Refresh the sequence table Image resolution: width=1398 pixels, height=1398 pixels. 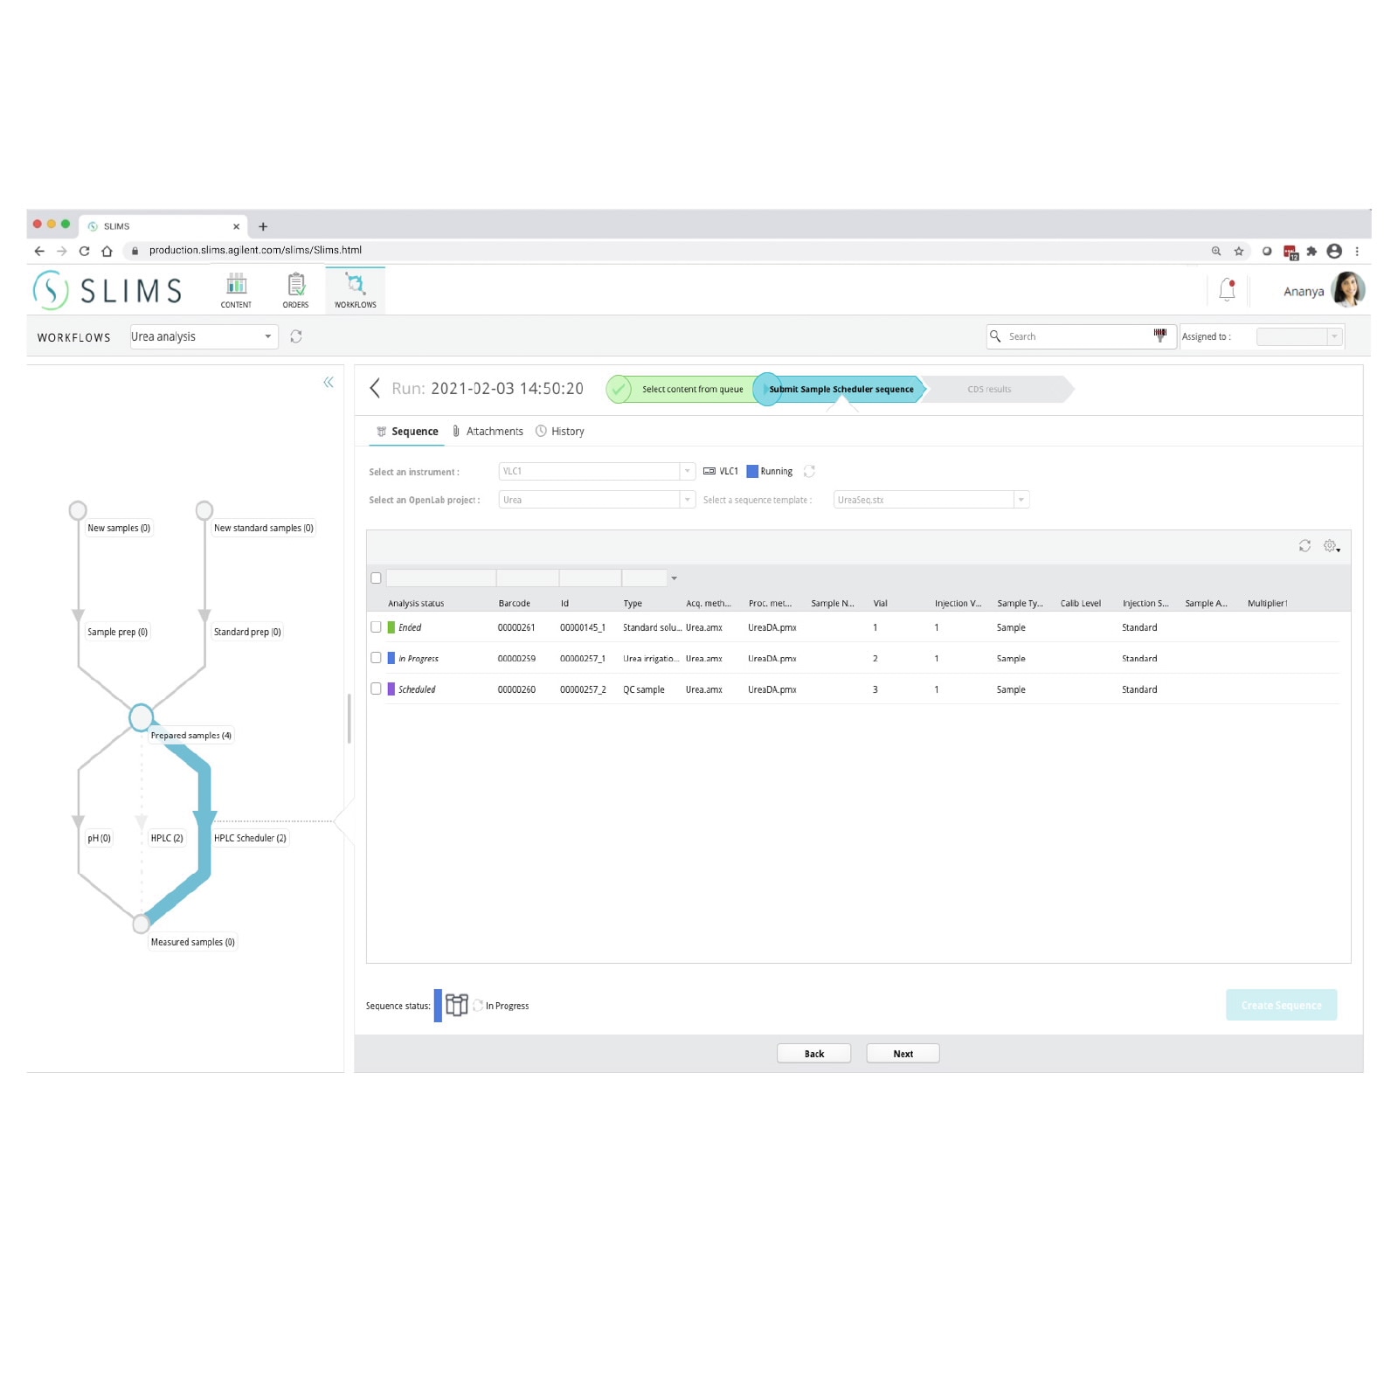[1304, 546]
